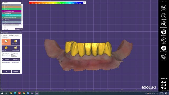Click the red end of distance color scale

click(x=31, y=3)
